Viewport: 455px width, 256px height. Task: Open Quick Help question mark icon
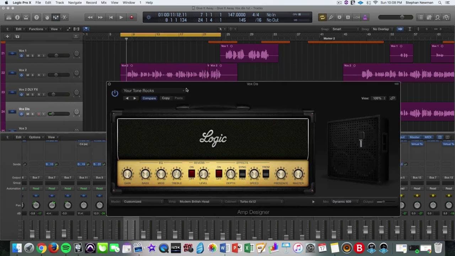37,17
